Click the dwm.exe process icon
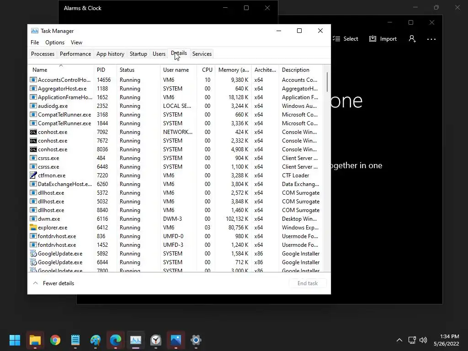468x351 pixels. pos(33,219)
